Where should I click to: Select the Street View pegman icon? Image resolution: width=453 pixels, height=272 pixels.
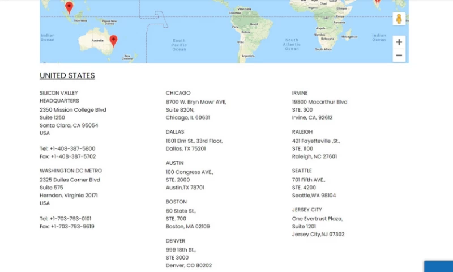[399, 19]
